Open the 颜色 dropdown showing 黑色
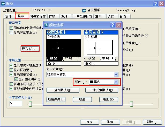 [116, 82]
